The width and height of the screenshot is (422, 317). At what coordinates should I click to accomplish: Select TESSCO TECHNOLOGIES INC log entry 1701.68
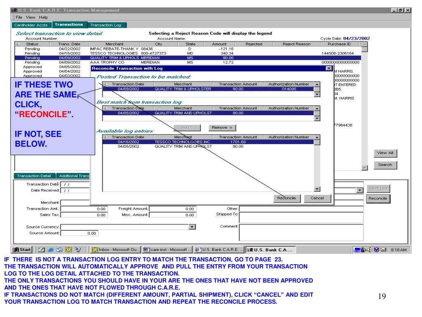tap(208, 142)
